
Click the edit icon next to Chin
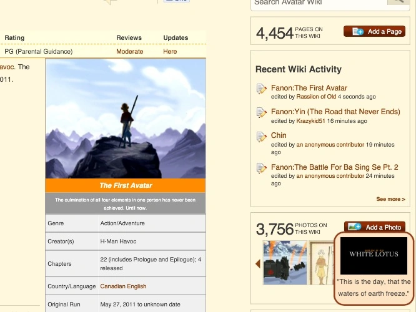coord(261,137)
